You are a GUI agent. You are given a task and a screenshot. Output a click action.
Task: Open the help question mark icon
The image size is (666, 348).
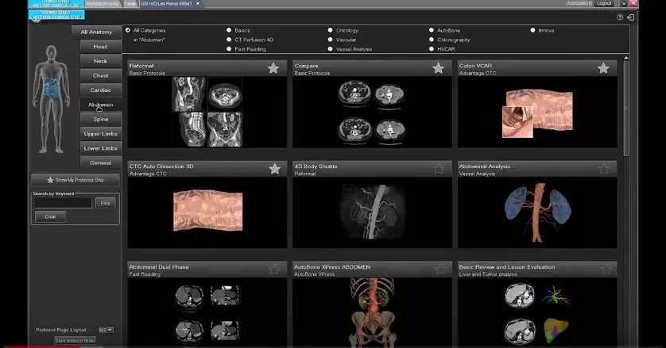coord(620,17)
